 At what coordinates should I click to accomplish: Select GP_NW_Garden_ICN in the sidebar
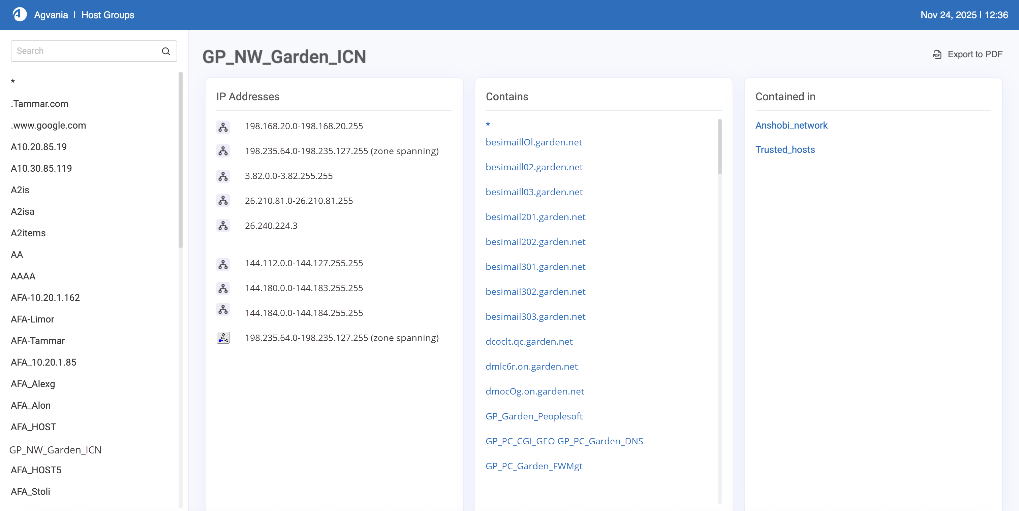click(55, 450)
